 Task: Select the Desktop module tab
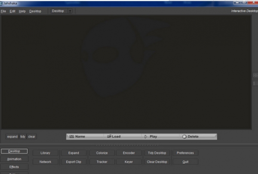[14, 151]
